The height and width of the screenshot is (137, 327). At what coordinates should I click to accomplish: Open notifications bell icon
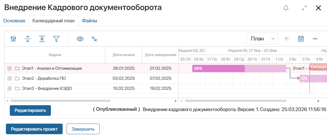tap(286, 8)
